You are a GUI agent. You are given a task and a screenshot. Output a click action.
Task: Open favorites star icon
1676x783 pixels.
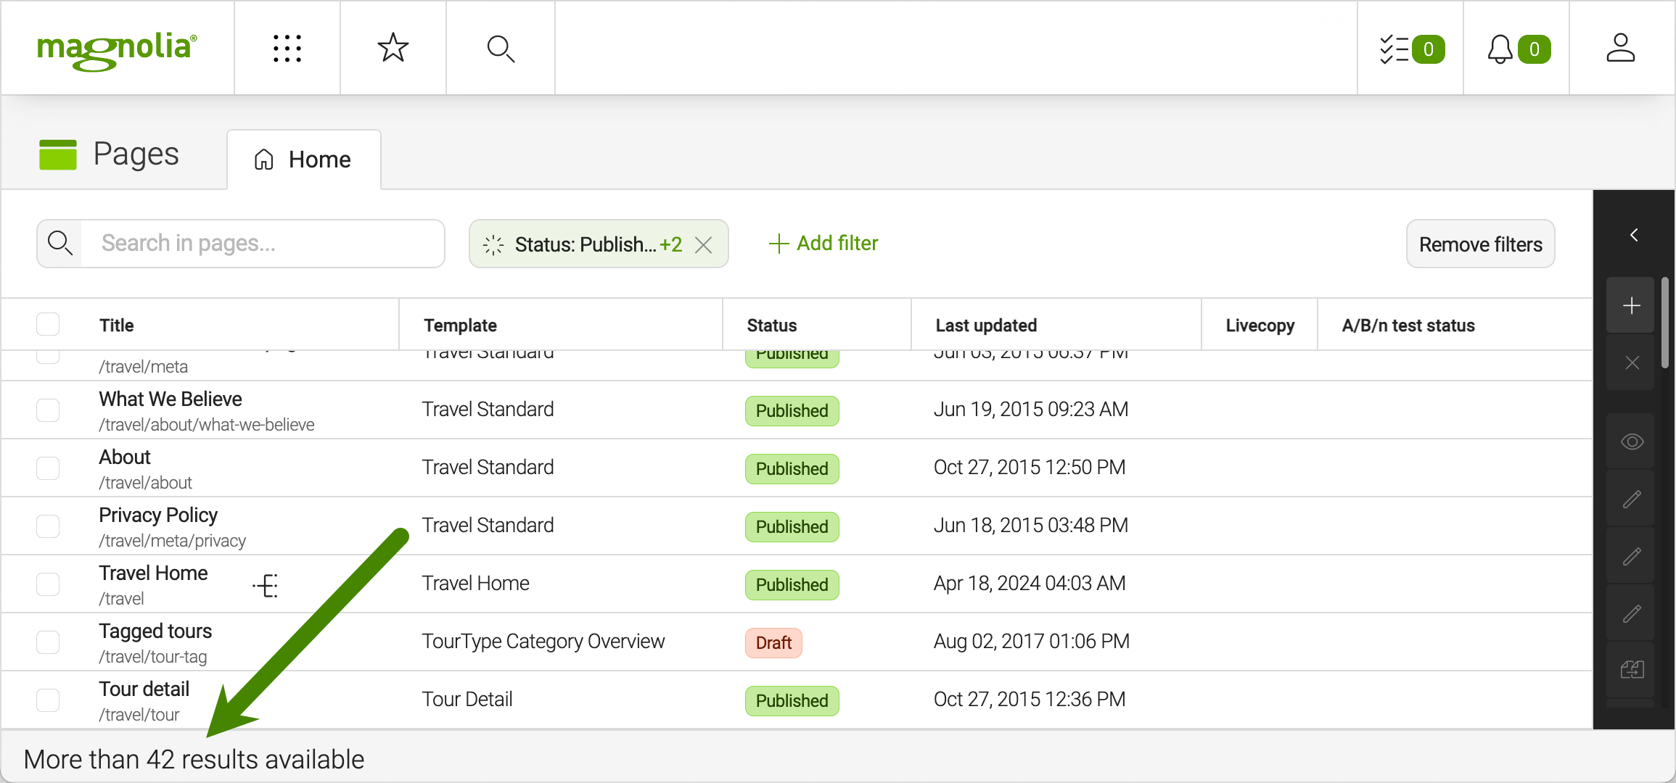(393, 49)
